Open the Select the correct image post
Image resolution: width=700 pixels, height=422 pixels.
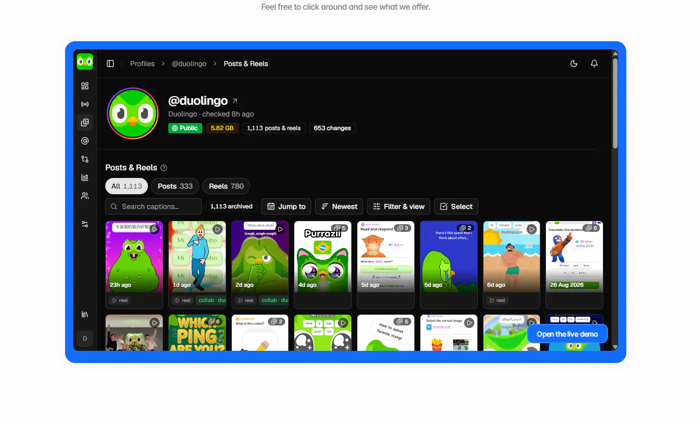[449, 333]
